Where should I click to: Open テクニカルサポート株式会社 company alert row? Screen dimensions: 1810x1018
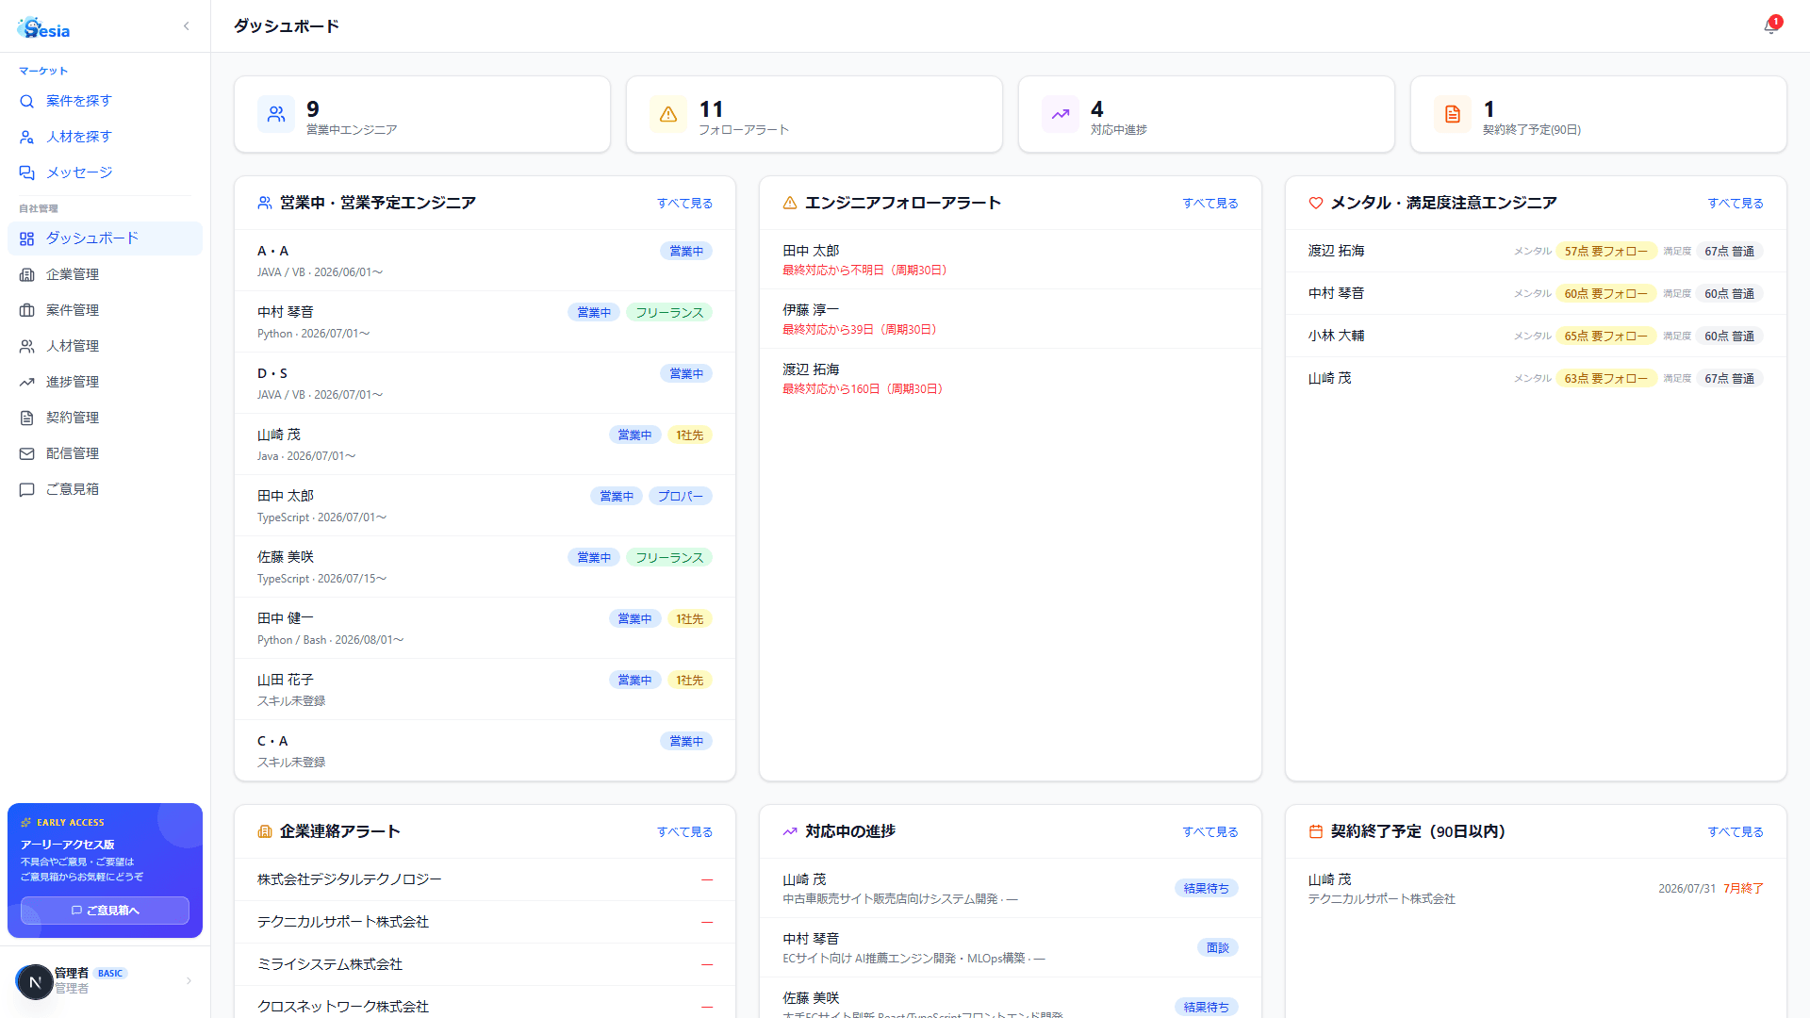[x=485, y=923]
